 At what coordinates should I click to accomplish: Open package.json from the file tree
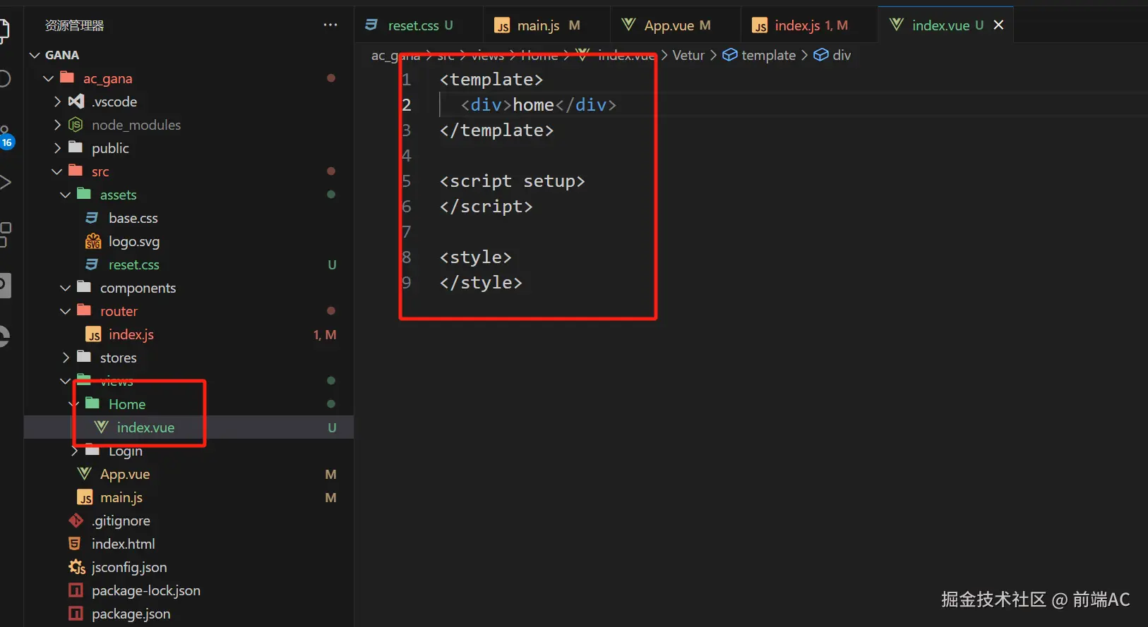click(131, 614)
